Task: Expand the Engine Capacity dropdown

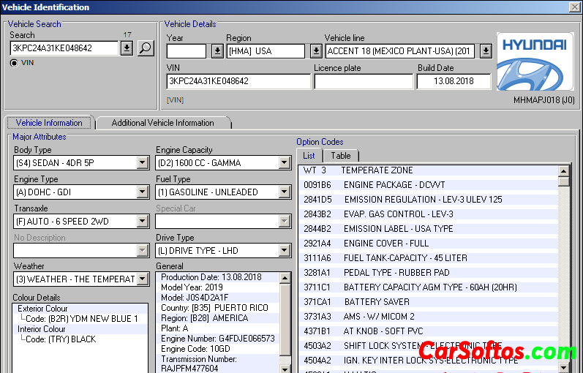Action: pyautogui.click(x=285, y=163)
